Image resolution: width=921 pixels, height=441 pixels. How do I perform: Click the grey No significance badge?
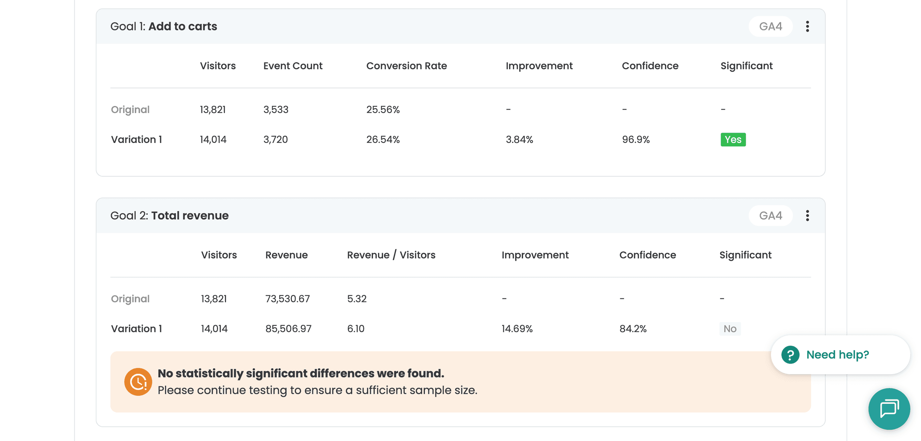click(x=730, y=329)
